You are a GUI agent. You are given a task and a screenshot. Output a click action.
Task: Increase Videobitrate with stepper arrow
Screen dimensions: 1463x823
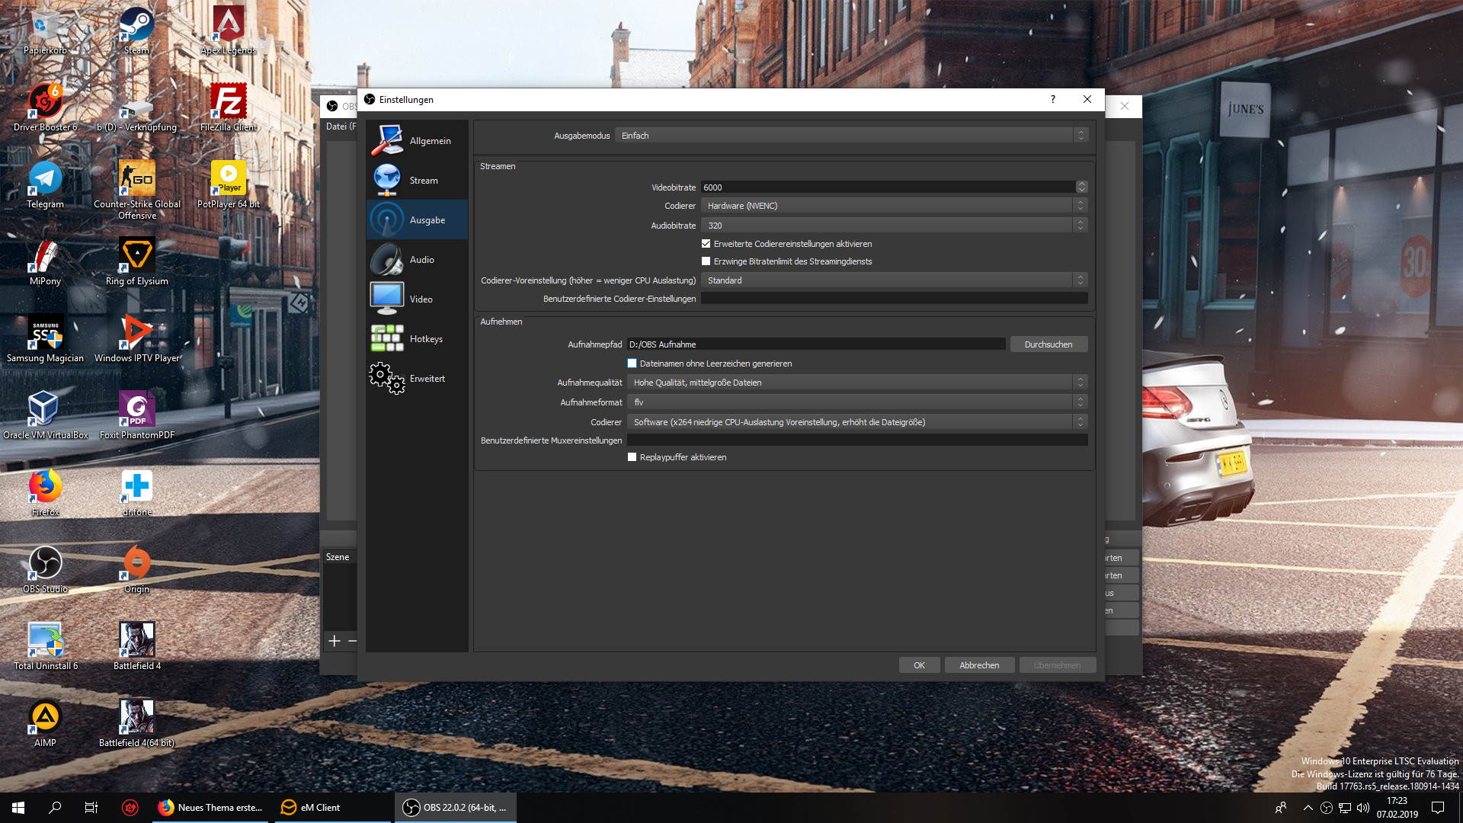click(1081, 184)
